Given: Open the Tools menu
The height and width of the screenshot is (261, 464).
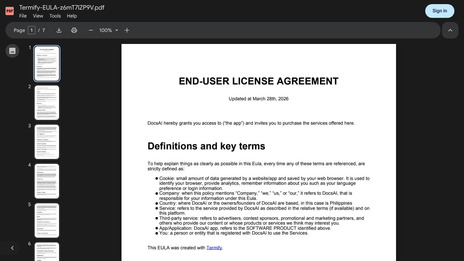Looking at the screenshot, I should tap(55, 16).
